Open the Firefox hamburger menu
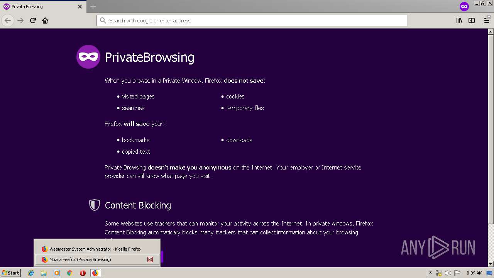494x278 pixels. point(487,20)
